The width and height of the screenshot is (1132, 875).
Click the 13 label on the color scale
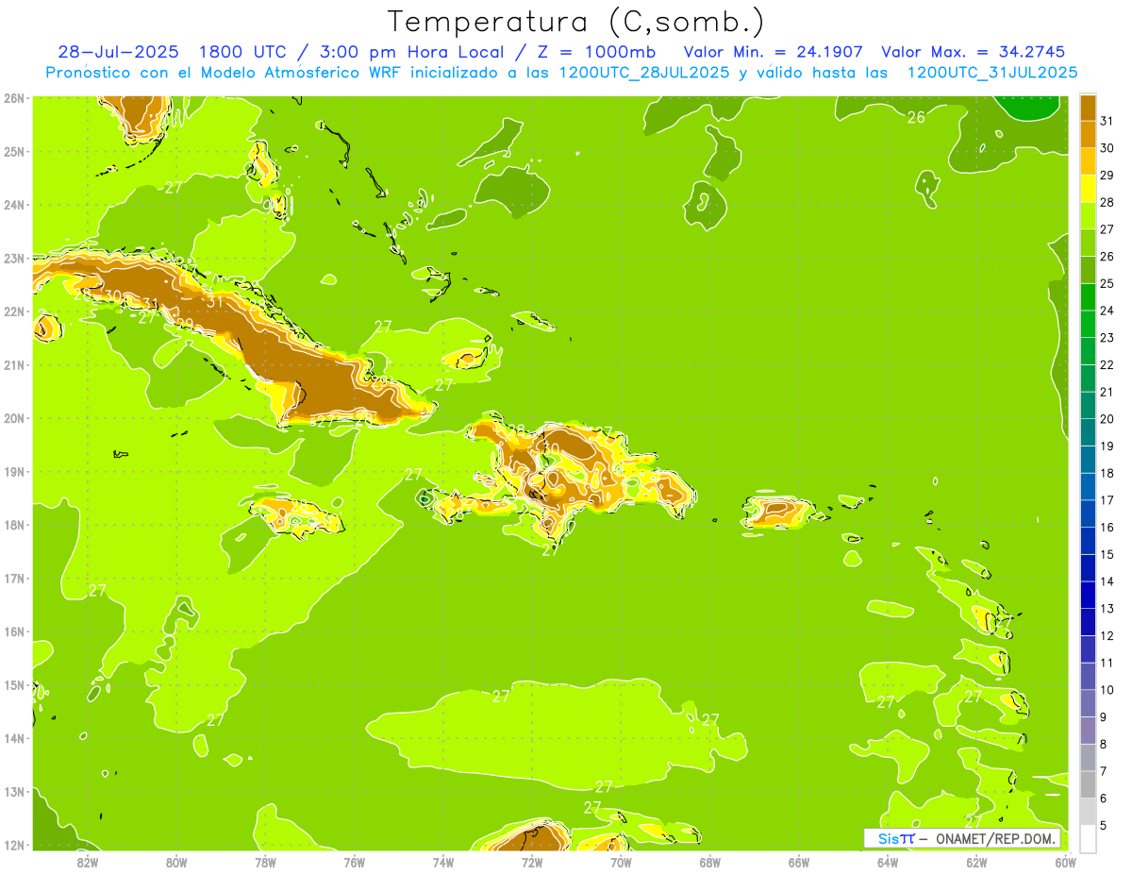(1107, 608)
